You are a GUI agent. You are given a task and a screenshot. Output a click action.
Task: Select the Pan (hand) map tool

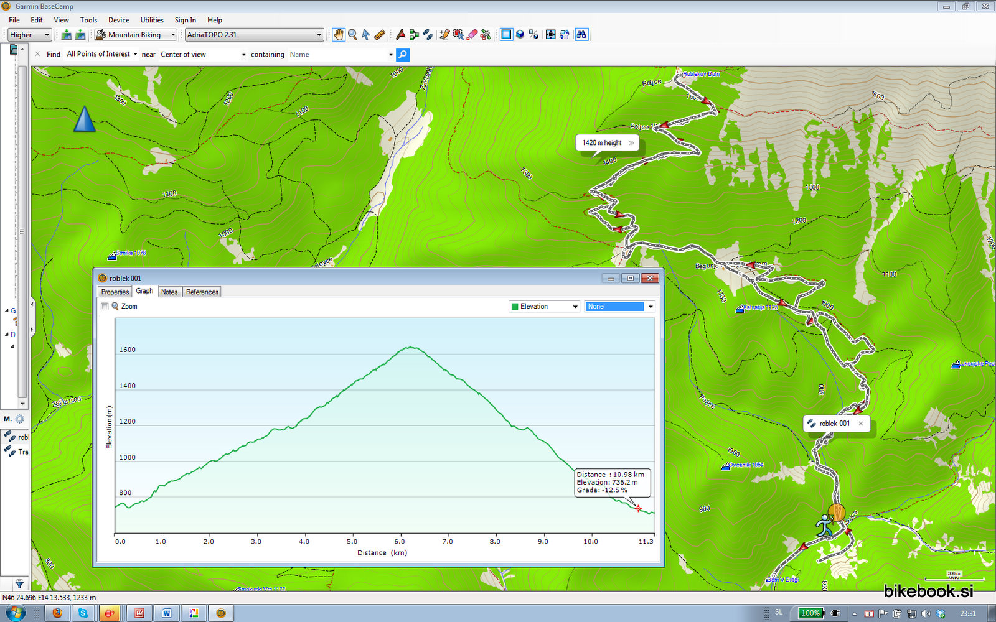(338, 35)
